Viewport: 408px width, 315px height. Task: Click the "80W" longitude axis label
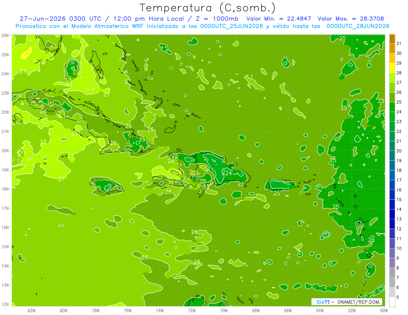[64, 310]
